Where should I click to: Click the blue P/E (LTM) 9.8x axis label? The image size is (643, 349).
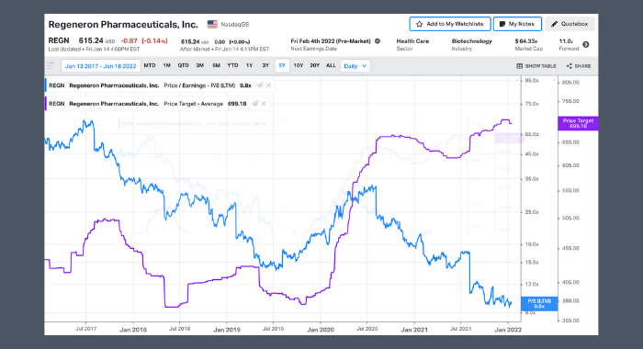tap(539, 304)
